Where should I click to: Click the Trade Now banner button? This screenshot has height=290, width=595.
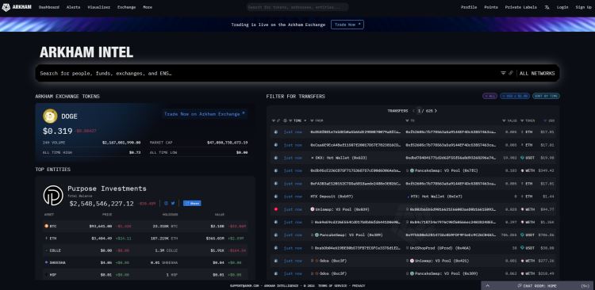347,25
